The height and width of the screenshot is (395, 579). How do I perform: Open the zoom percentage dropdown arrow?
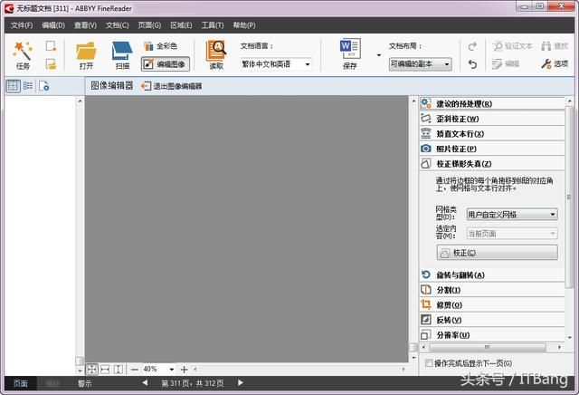tap(172, 369)
